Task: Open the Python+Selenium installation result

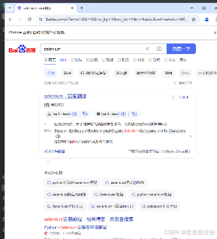Action: pos(76,227)
